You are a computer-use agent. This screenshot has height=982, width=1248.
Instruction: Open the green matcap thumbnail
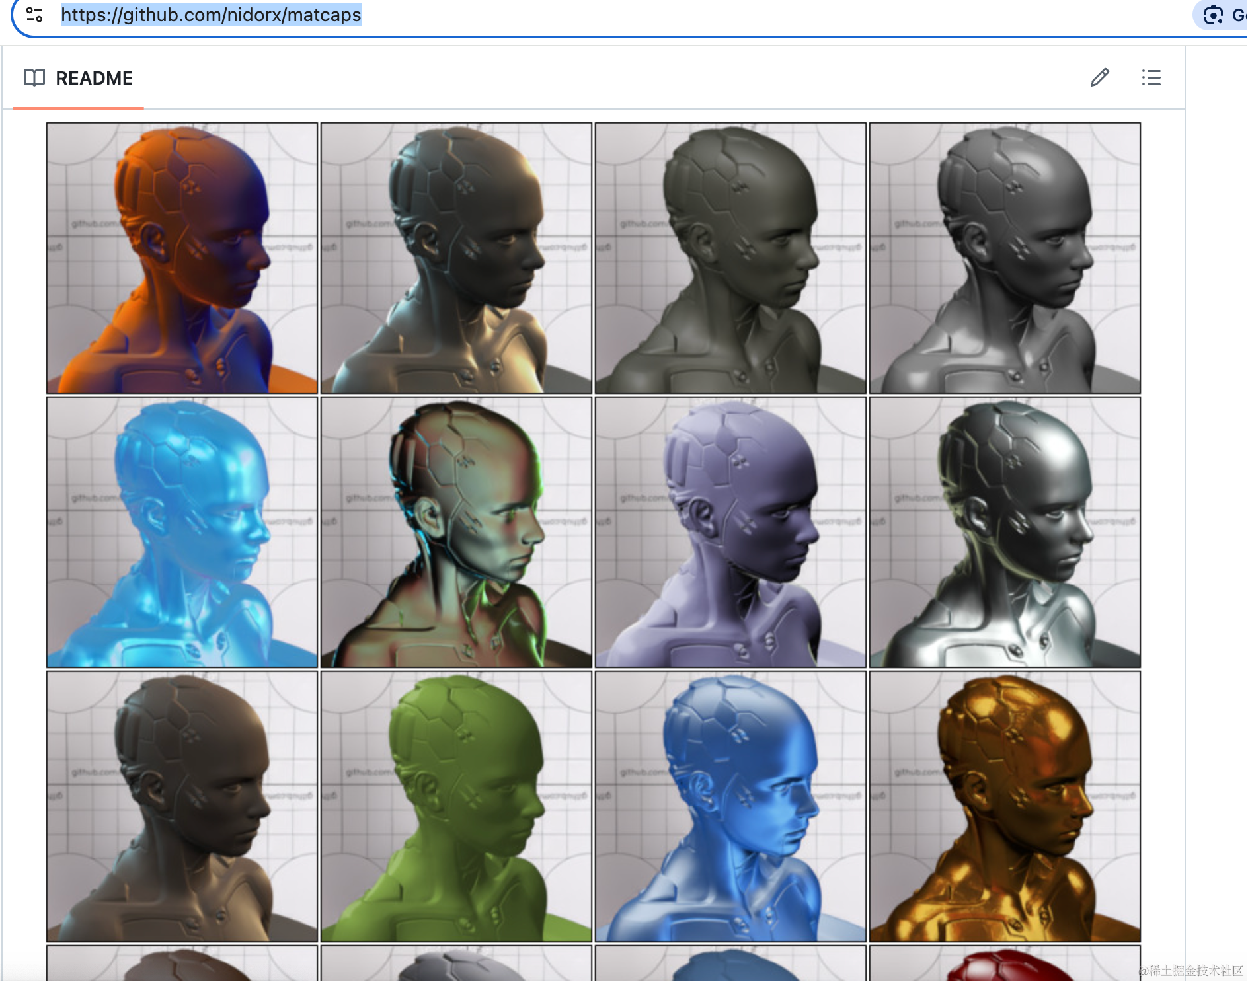pyautogui.click(x=457, y=806)
